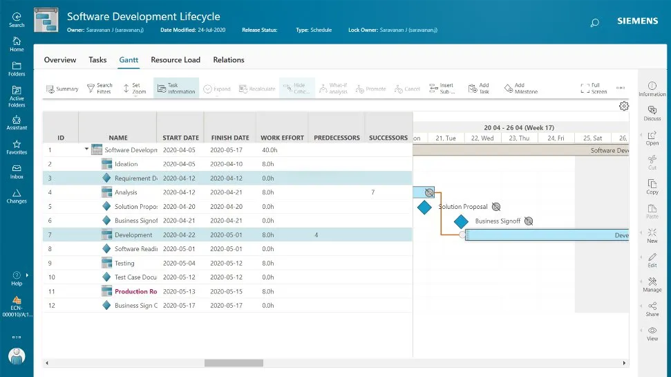Expand the View command group
The width and height of the screenshot is (671, 377).
[x=641, y=330]
